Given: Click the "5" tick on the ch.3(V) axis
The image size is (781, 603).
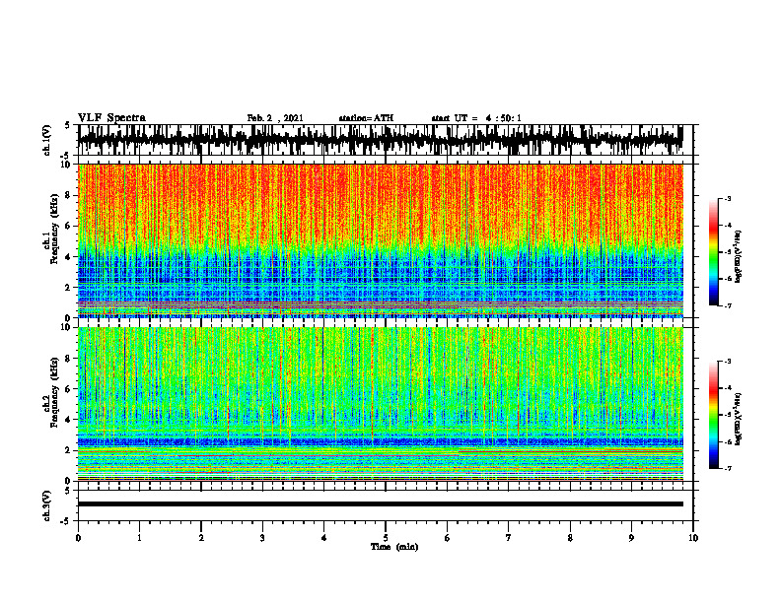Looking at the screenshot, I should pos(67,491).
